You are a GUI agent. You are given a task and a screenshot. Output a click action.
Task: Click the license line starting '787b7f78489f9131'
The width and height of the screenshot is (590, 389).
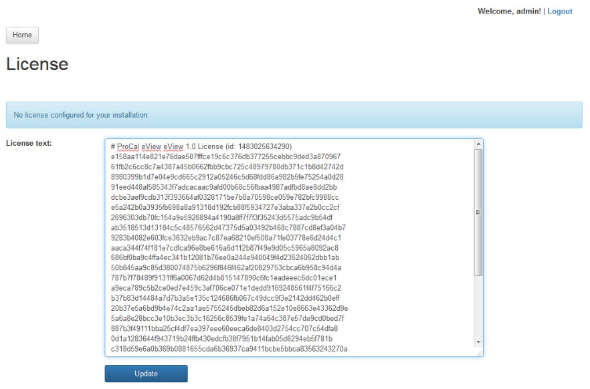click(224, 278)
